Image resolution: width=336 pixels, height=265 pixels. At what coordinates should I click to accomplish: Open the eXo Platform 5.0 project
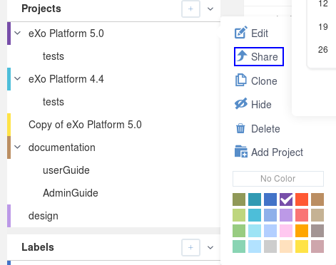pos(66,33)
